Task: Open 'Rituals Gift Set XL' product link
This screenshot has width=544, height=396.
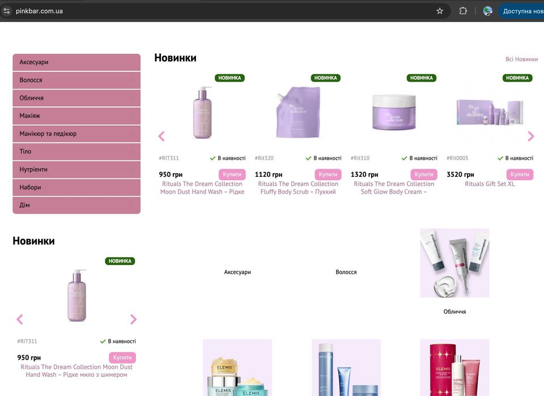Action: [490, 184]
